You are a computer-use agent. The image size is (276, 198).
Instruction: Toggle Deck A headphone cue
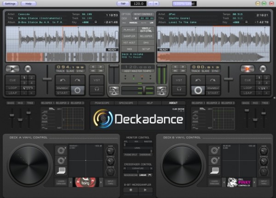tap(97, 90)
